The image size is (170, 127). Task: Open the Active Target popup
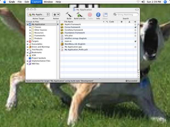[38, 14]
